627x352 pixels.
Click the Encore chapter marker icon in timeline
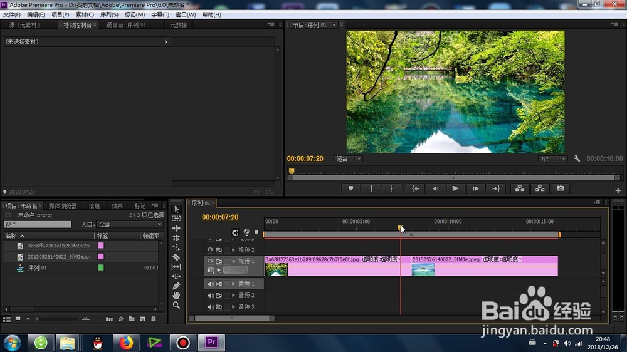tap(246, 232)
